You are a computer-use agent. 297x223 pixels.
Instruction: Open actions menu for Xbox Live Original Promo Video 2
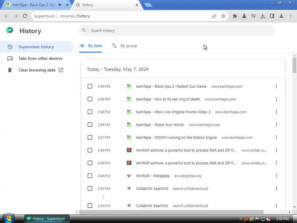(x=276, y=112)
